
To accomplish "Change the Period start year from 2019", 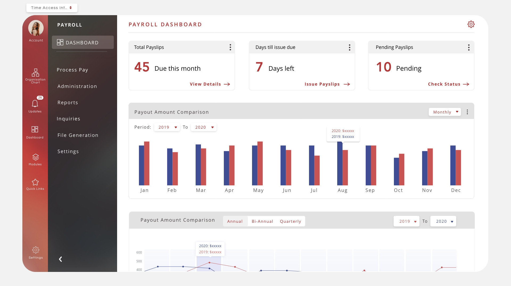I will (x=167, y=127).
